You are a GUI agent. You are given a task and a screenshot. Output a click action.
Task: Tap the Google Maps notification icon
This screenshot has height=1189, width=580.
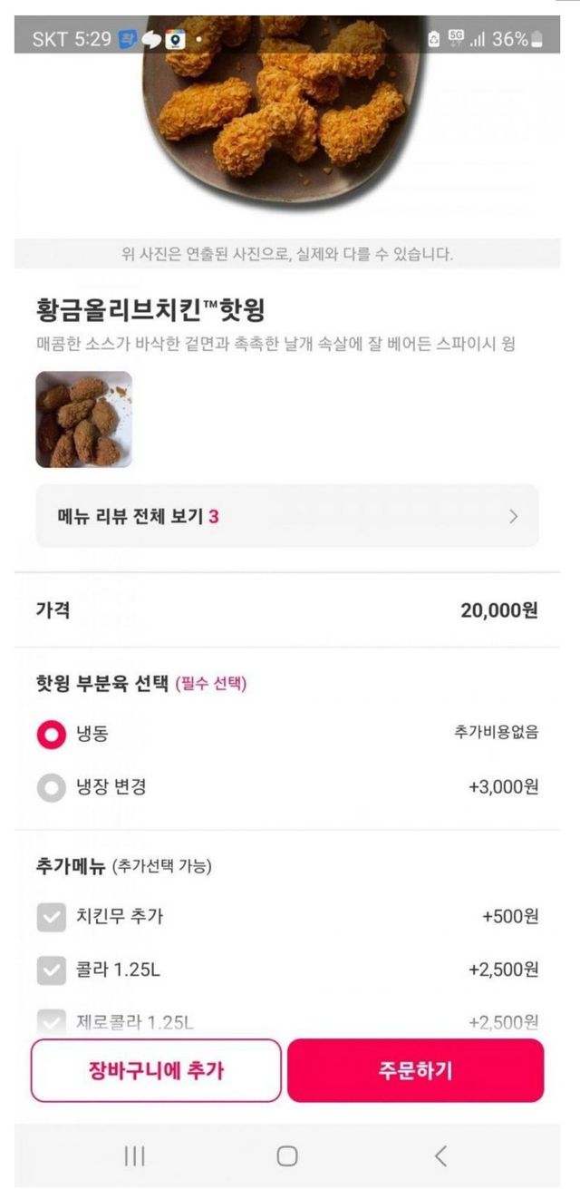(x=175, y=40)
